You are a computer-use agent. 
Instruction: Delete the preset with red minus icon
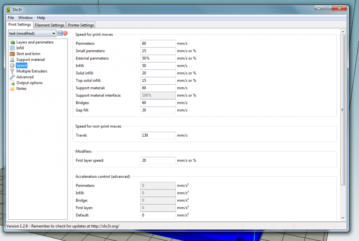[x=65, y=33]
